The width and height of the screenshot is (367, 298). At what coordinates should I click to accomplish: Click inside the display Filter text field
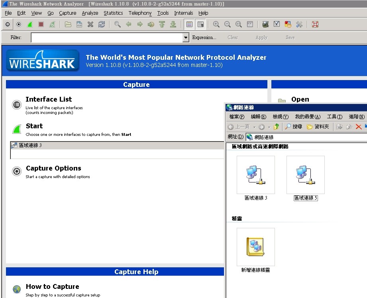[107, 37]
